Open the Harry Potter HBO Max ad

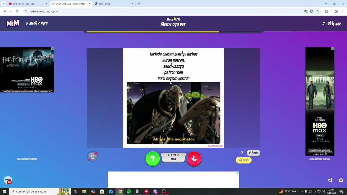[27, 70]
